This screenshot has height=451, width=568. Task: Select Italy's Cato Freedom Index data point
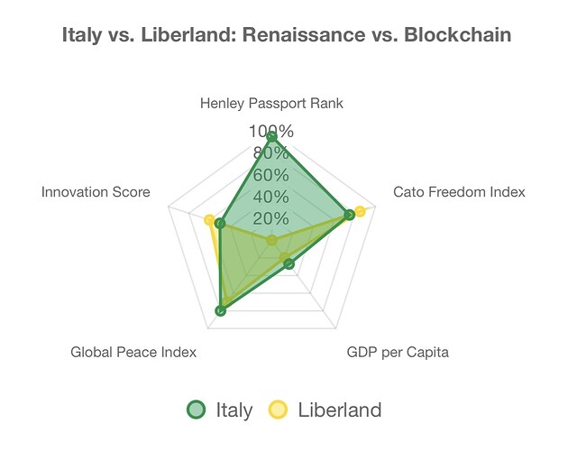click(x=349, y=215)
